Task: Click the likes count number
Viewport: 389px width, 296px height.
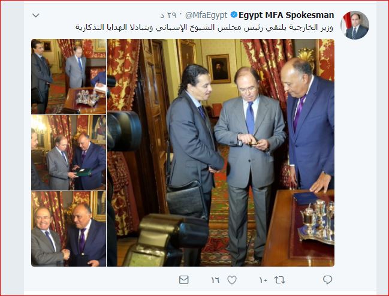Action: click(215, 280)
